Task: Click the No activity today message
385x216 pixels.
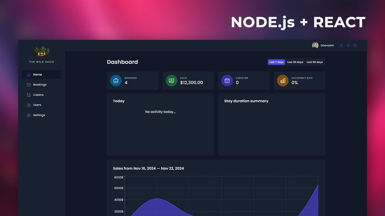Action: click(x=160, y=112)
